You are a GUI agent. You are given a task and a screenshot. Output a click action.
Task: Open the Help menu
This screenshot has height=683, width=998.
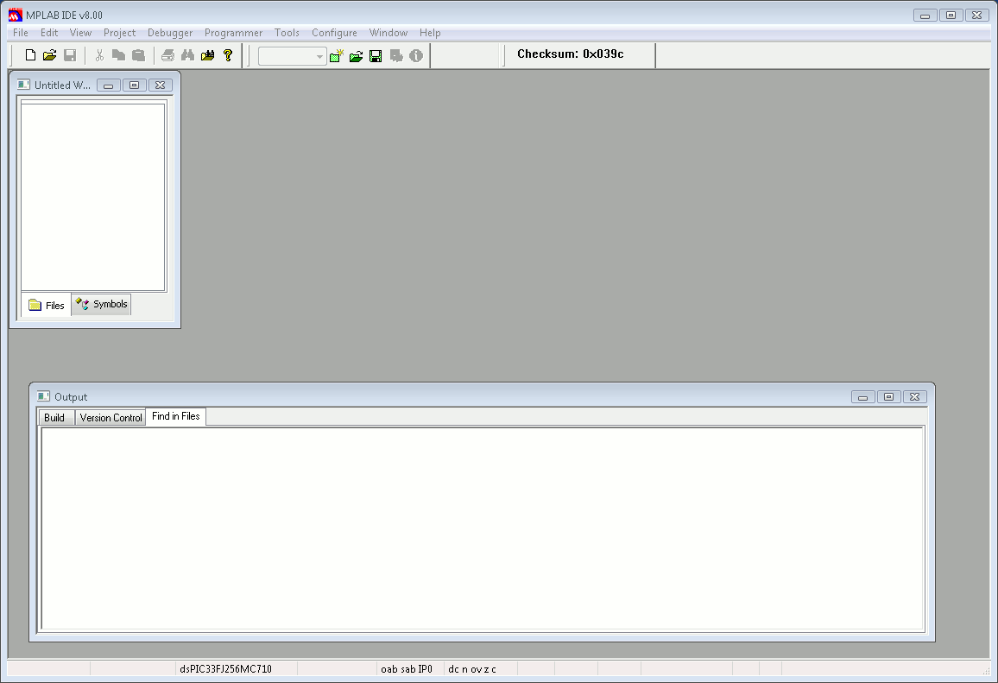(x=430, y=33)
